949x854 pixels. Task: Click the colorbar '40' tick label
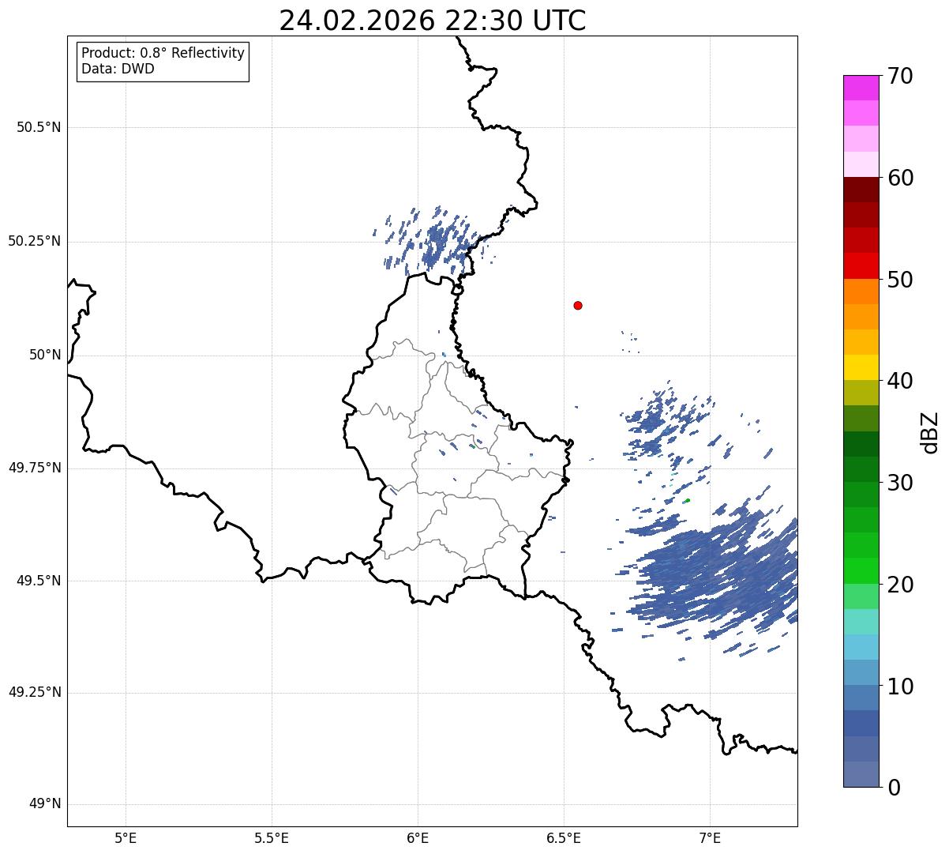click(900, 381)
